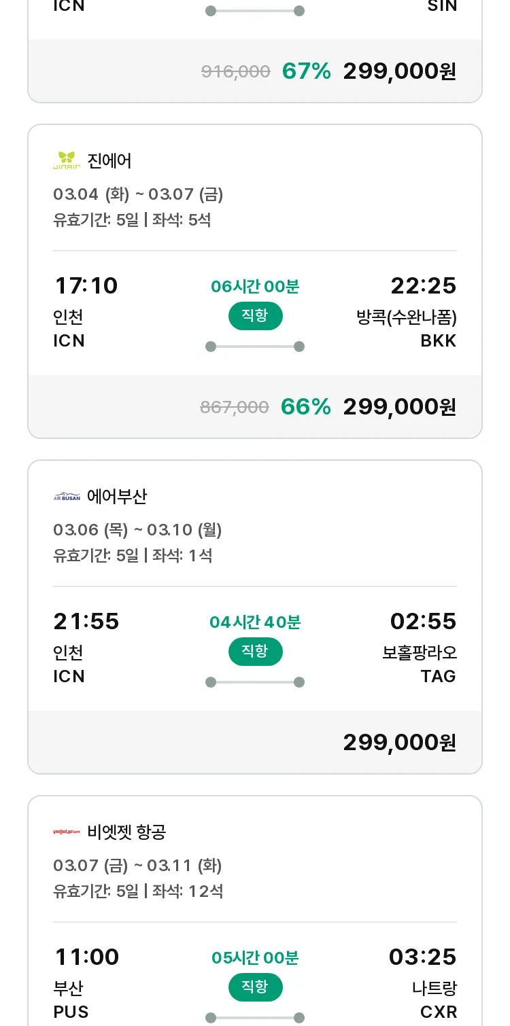Image resolution: width=510 pixels, height=1026 pixels.
Task: Tap the 직항 badge on Bangkok flight
Action: (255, 316)
